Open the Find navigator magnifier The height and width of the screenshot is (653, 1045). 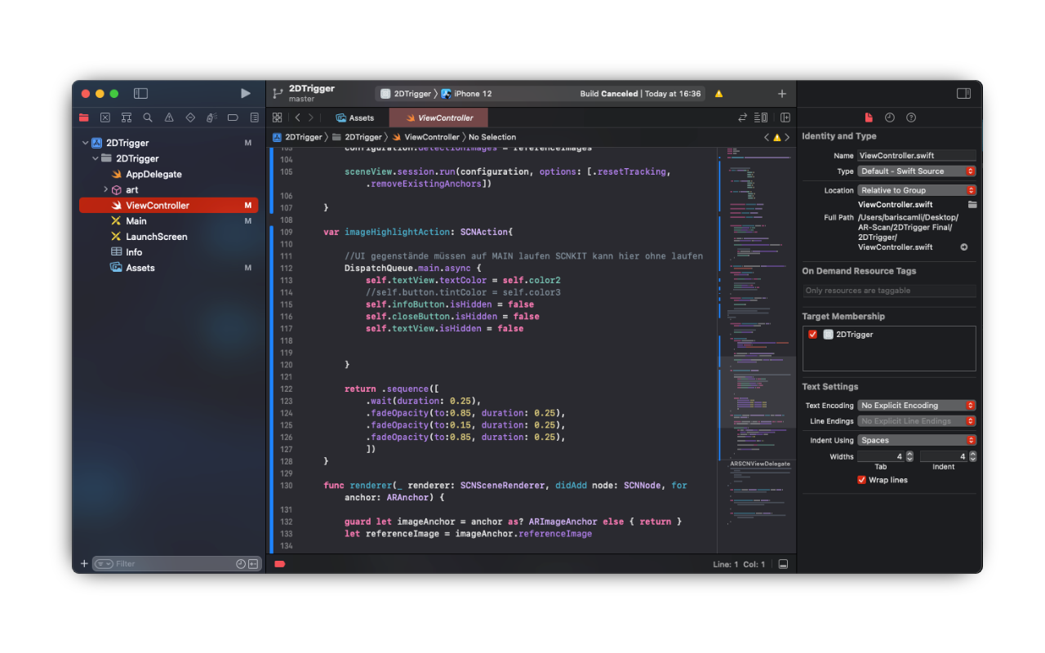point(148,118)
